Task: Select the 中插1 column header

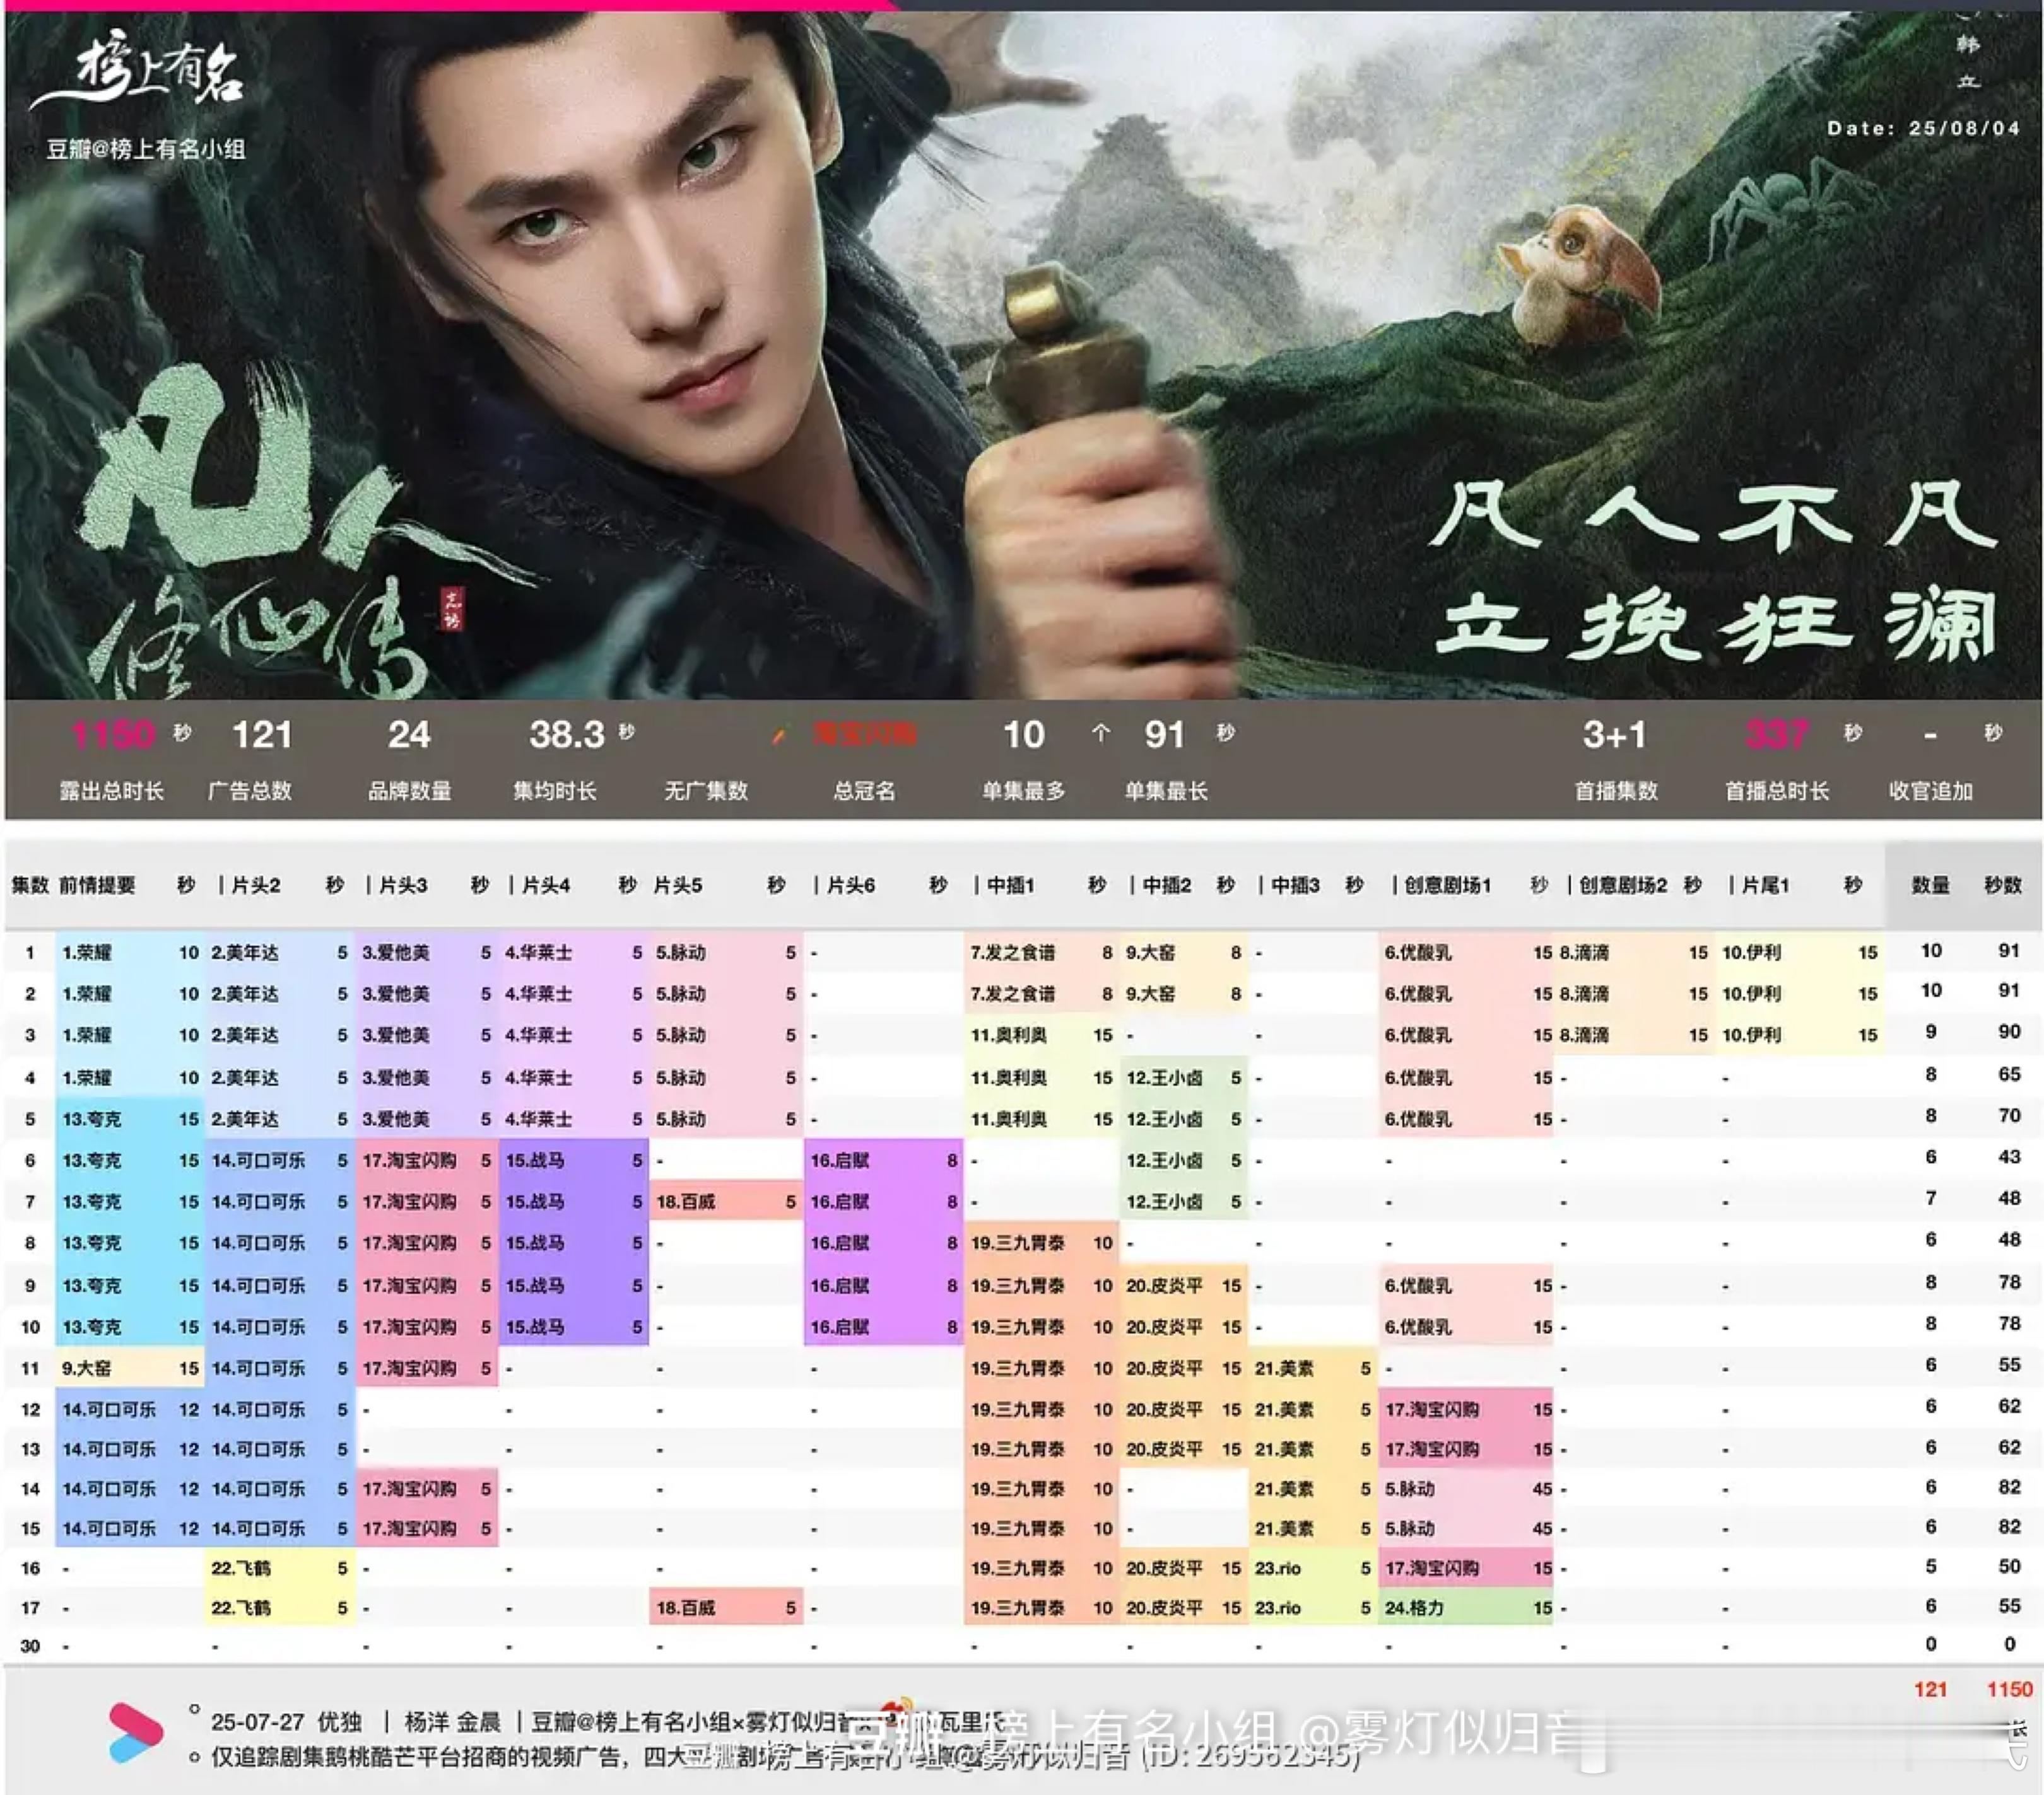Action: [x=1010, y=885]
